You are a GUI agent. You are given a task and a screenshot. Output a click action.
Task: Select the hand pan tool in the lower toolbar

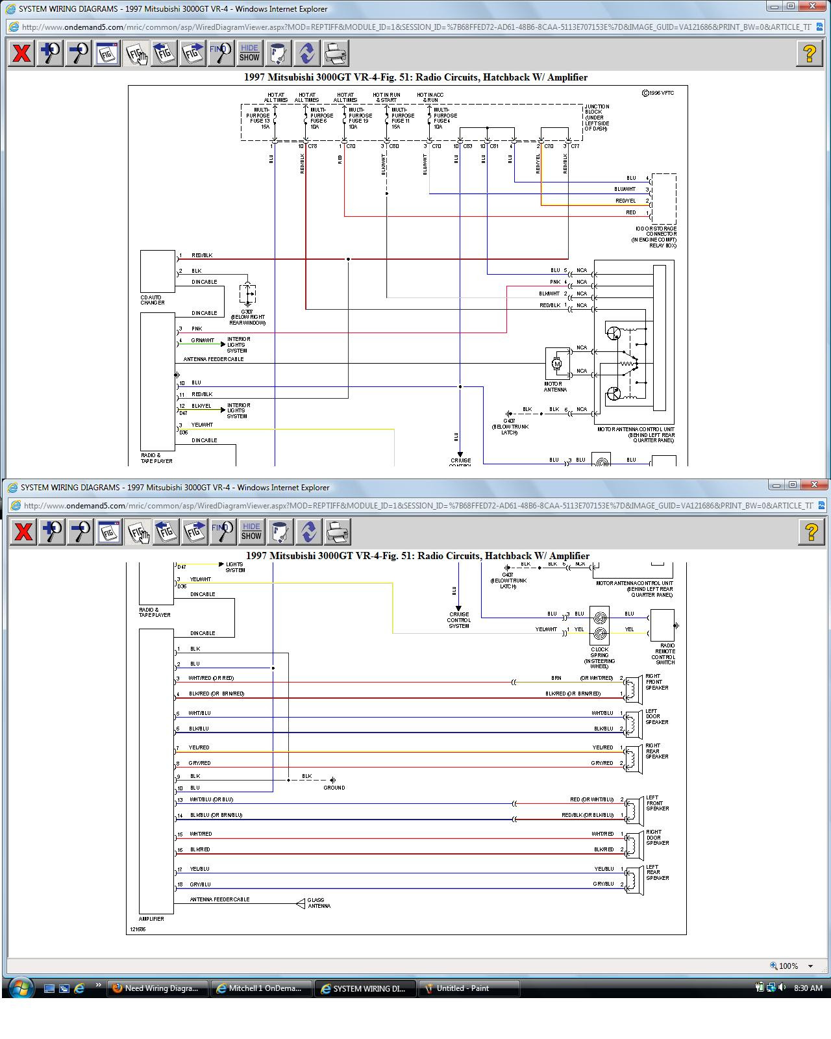[138, 532]
